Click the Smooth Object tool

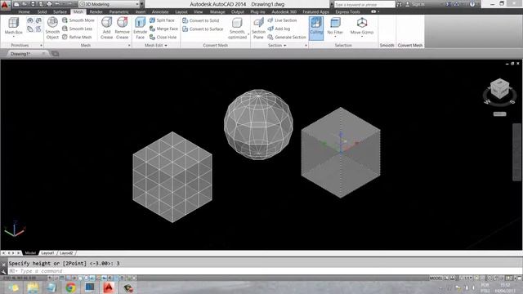pos(52,28)
